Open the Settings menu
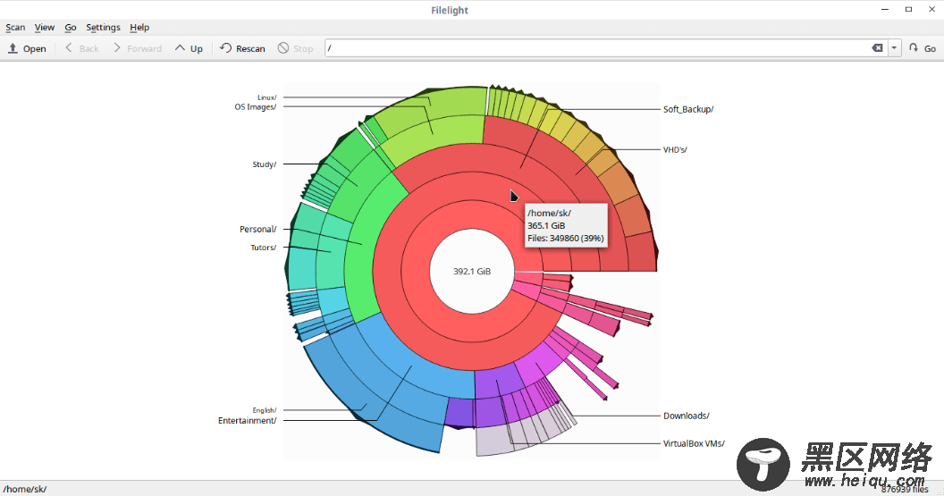Viewport: 944px width, 496px height. pyautogui.click(x=103, y=27)
